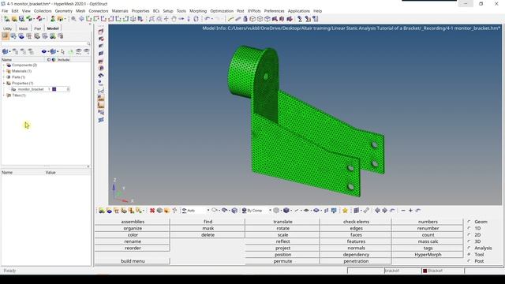
Task: Switch to the Mask browser tab
Action: point(23,28)
